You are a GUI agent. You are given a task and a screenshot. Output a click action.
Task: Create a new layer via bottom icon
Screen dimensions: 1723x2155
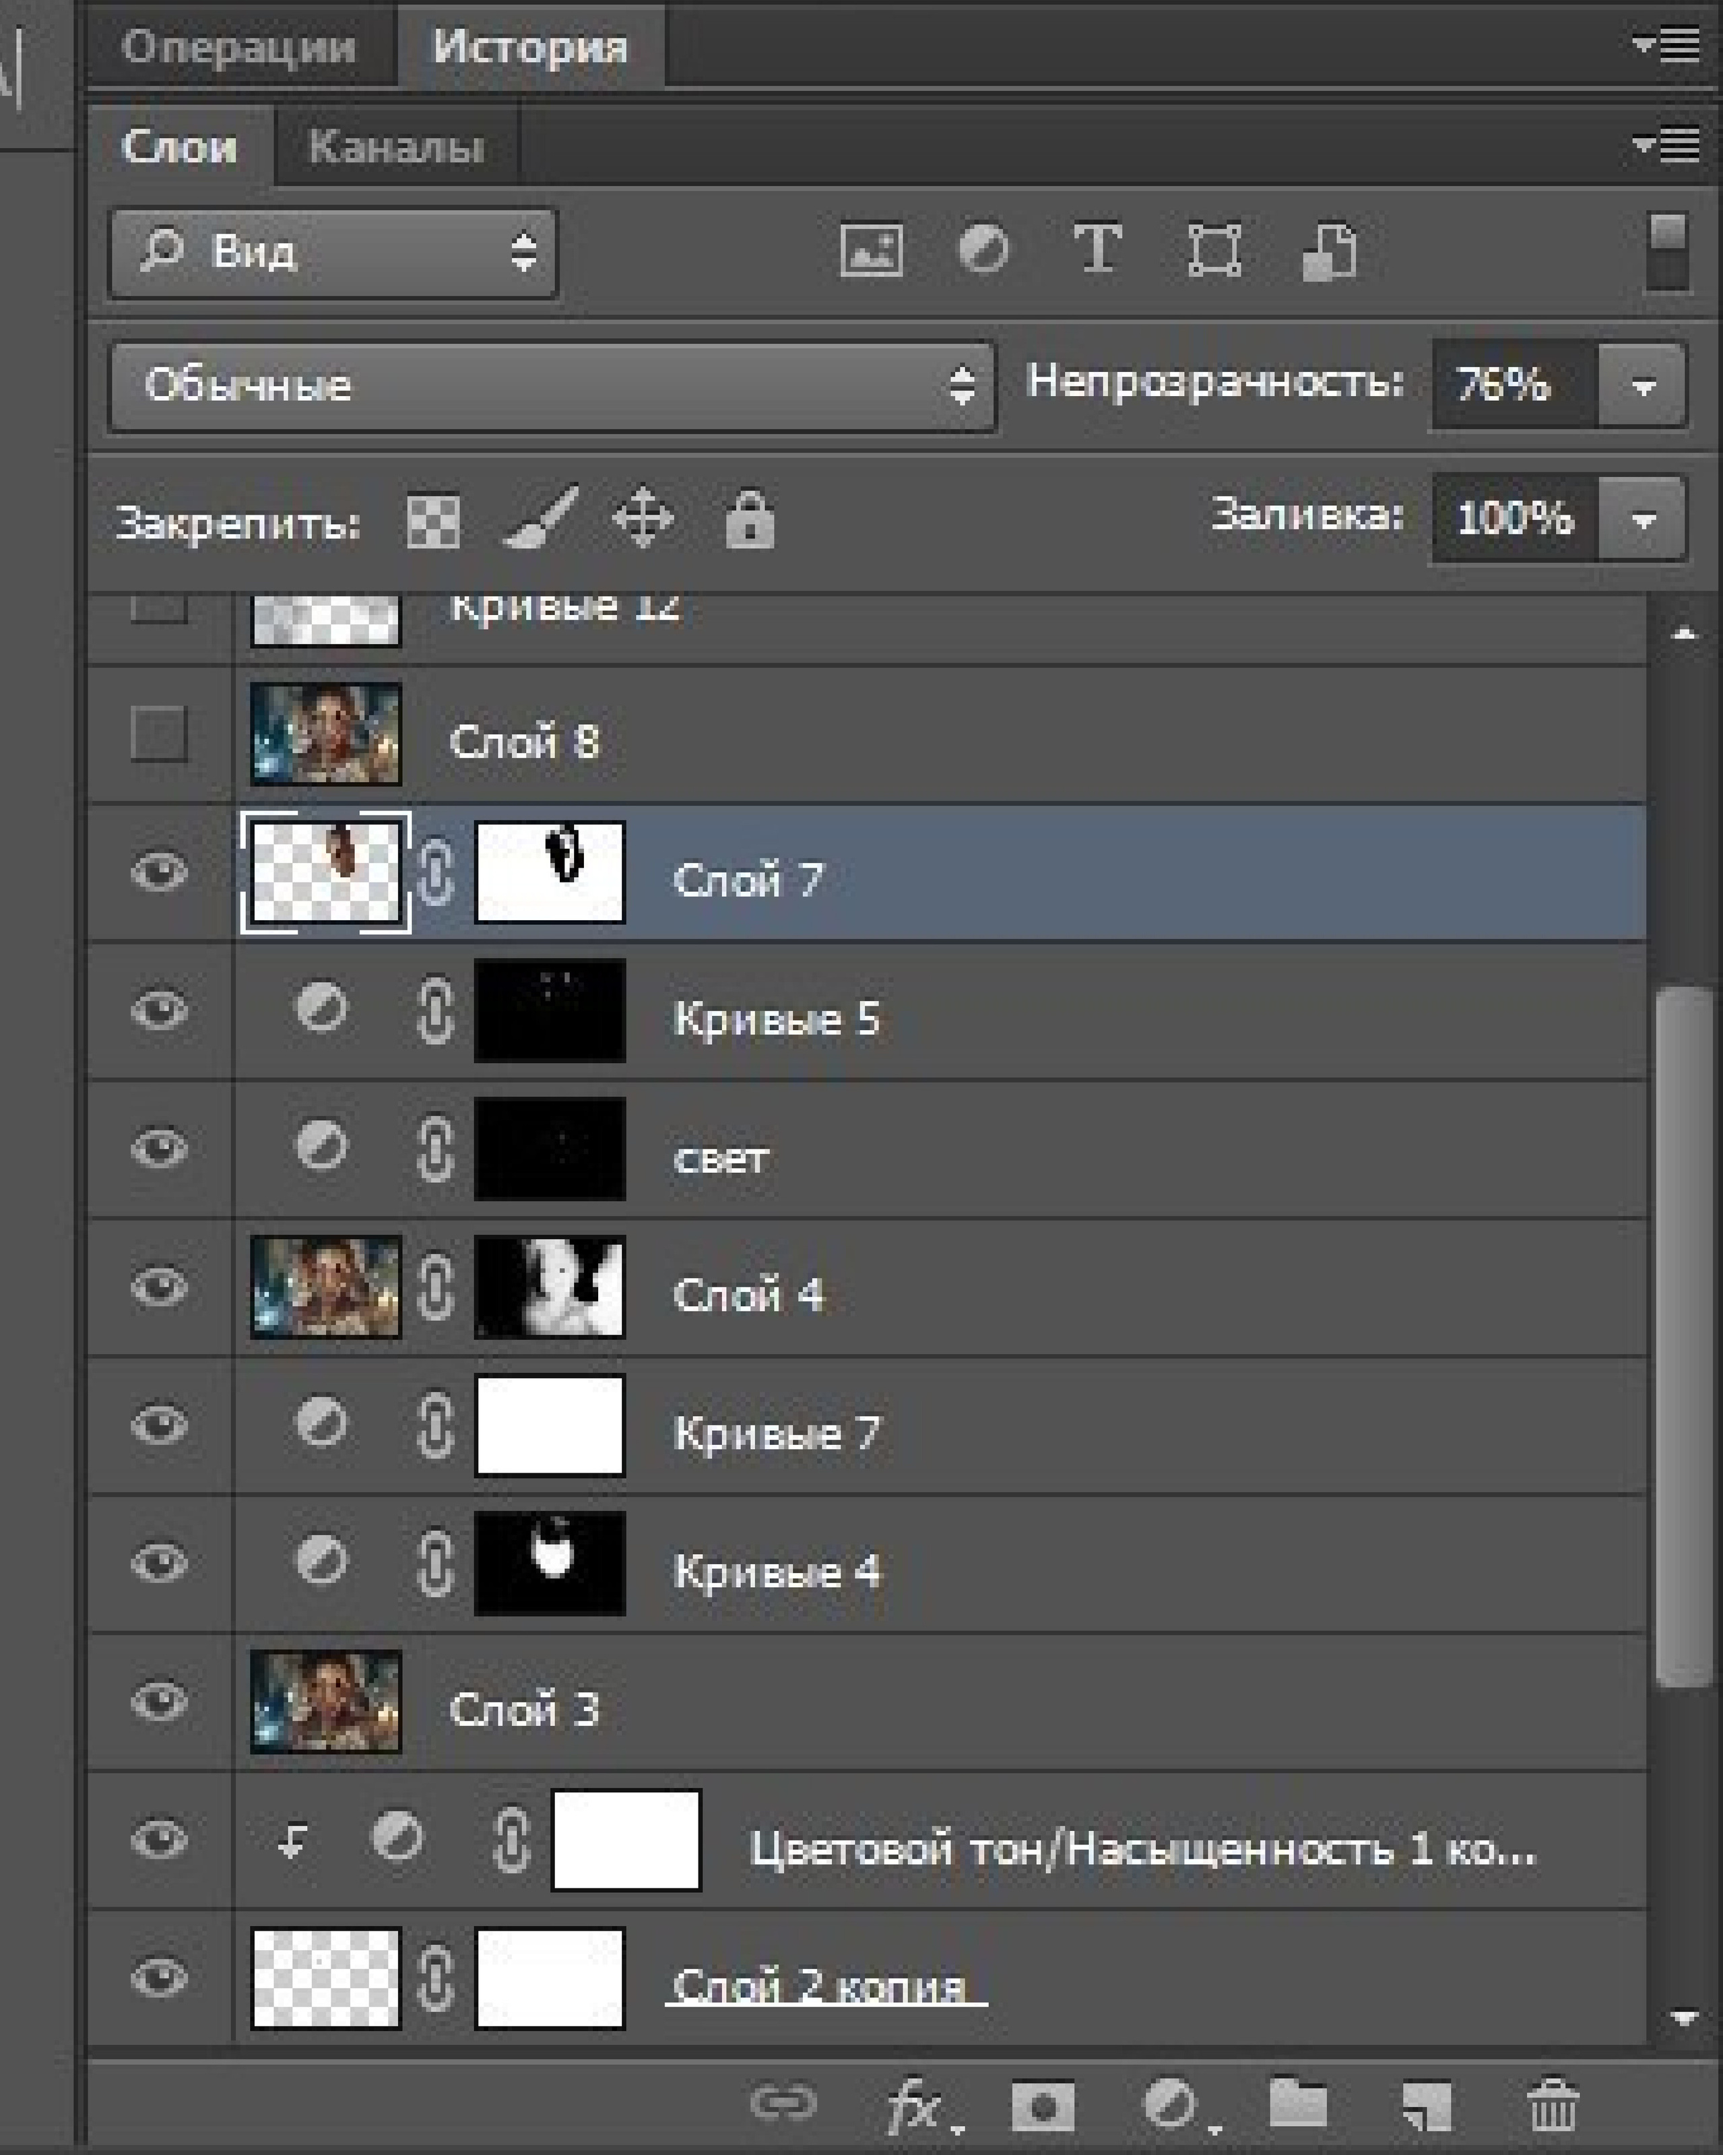[1426, 2104]
